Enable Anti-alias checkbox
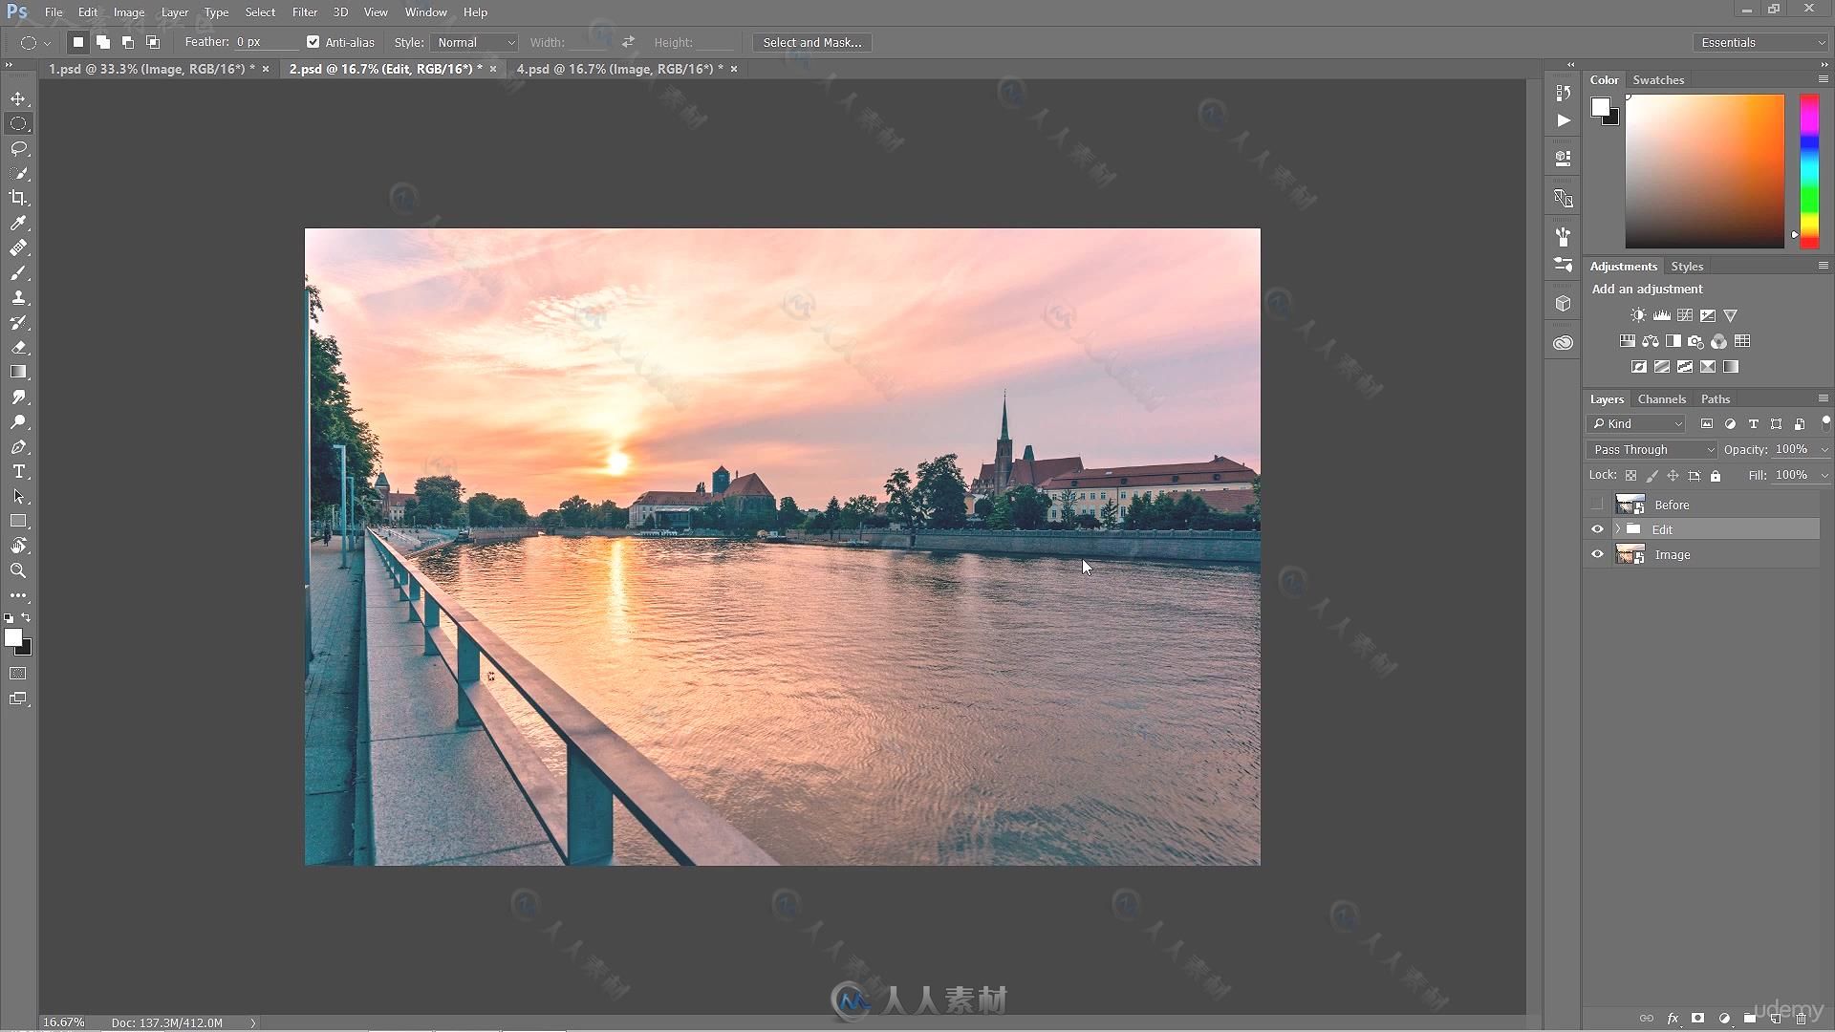This screenshot has width=1835, height=1032. coord(313,42)
